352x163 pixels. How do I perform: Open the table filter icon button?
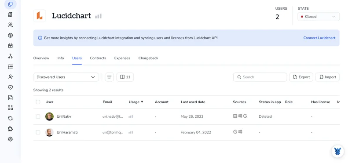[x=109, y=77]
